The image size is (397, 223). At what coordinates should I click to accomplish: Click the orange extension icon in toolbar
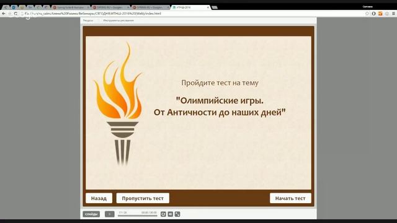click(x=380, y=14)
